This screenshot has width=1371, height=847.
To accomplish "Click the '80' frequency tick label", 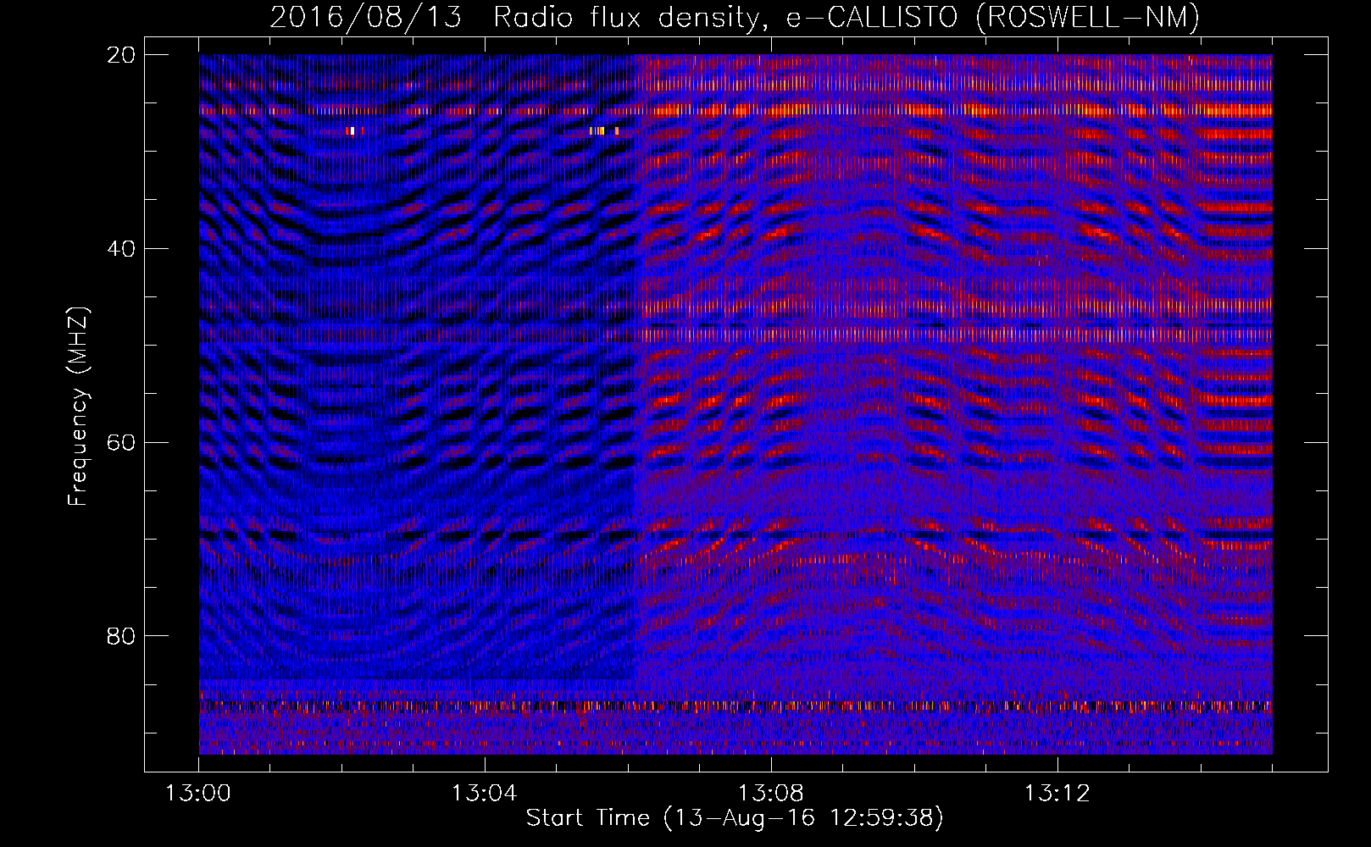I will 121,636.
